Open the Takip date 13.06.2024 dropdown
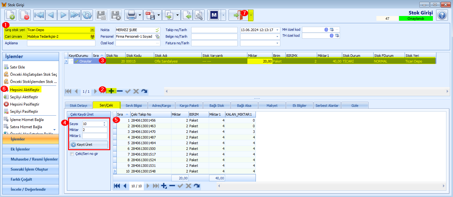The height and width of the screenshot is (197, 453). click(x=278, y=30)
